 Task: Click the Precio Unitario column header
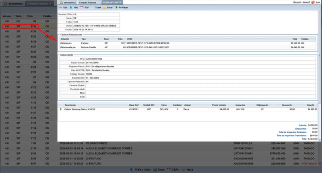click(x=219, y=105)
